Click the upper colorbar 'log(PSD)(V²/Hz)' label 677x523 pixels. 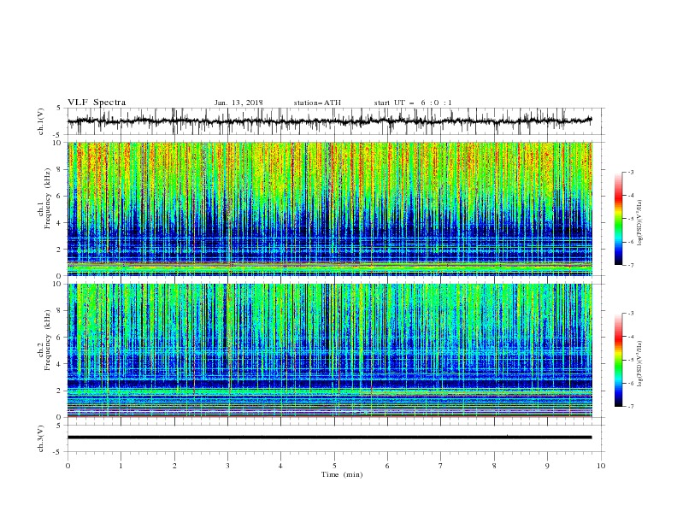[639, 223]
